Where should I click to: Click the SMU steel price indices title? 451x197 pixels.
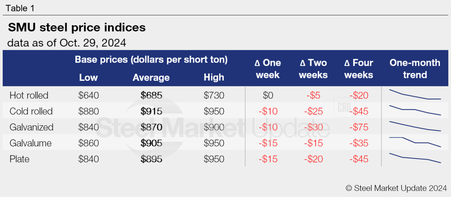click(x=77, y=28)
